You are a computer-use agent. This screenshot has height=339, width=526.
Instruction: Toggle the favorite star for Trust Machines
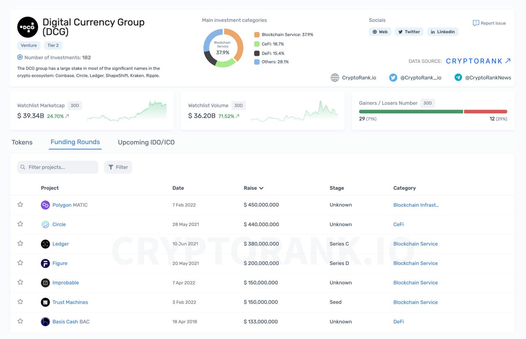(x=20, y=302)
